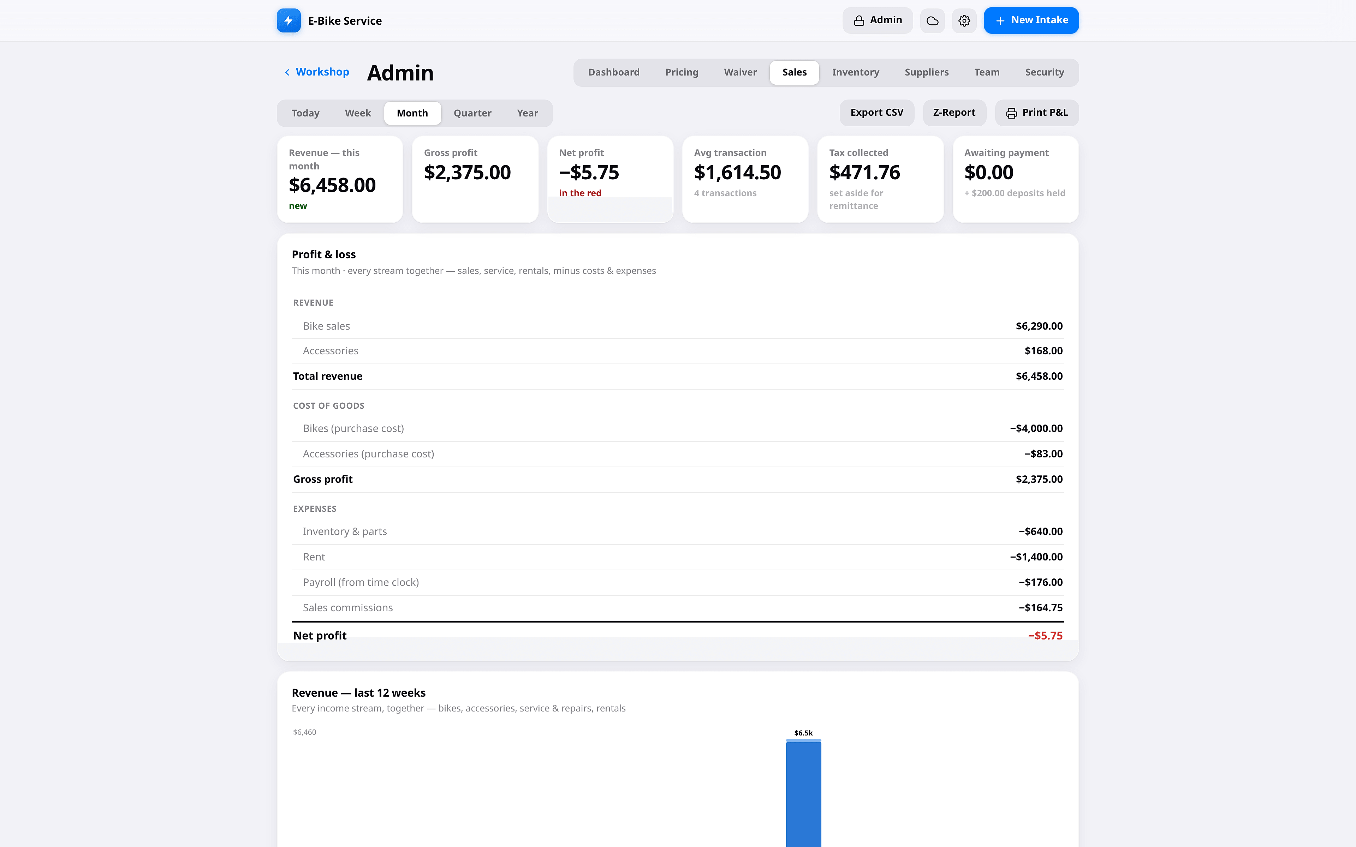
Task: Click the Net profit card
Action: coord(610,179)
